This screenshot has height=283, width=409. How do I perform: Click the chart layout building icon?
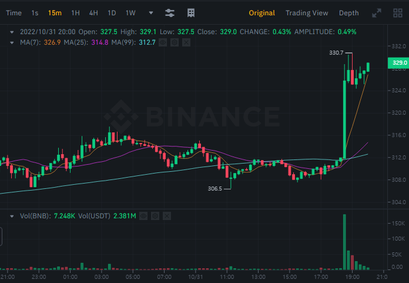tap(191, 12)
